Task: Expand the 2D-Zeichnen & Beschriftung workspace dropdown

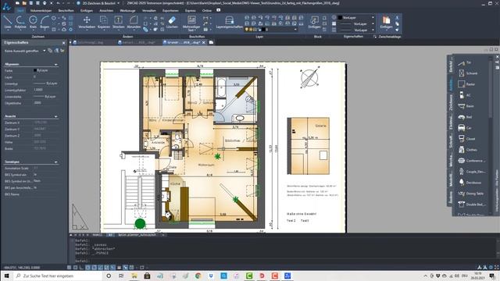Action: point(119,3)
